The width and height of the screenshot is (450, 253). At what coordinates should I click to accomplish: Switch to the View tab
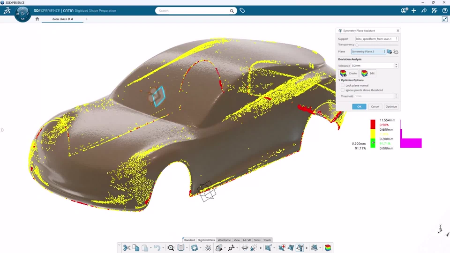coord(236,240)
